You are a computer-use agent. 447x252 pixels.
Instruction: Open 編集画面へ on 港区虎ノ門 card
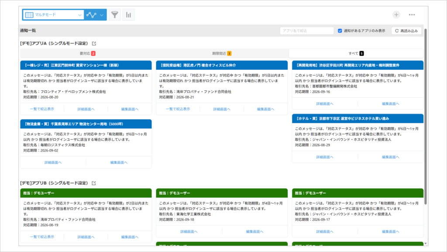coord(266,109)
